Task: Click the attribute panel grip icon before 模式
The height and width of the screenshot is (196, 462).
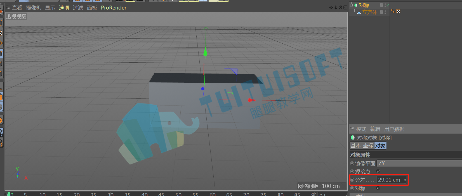Action: point(352,129)
